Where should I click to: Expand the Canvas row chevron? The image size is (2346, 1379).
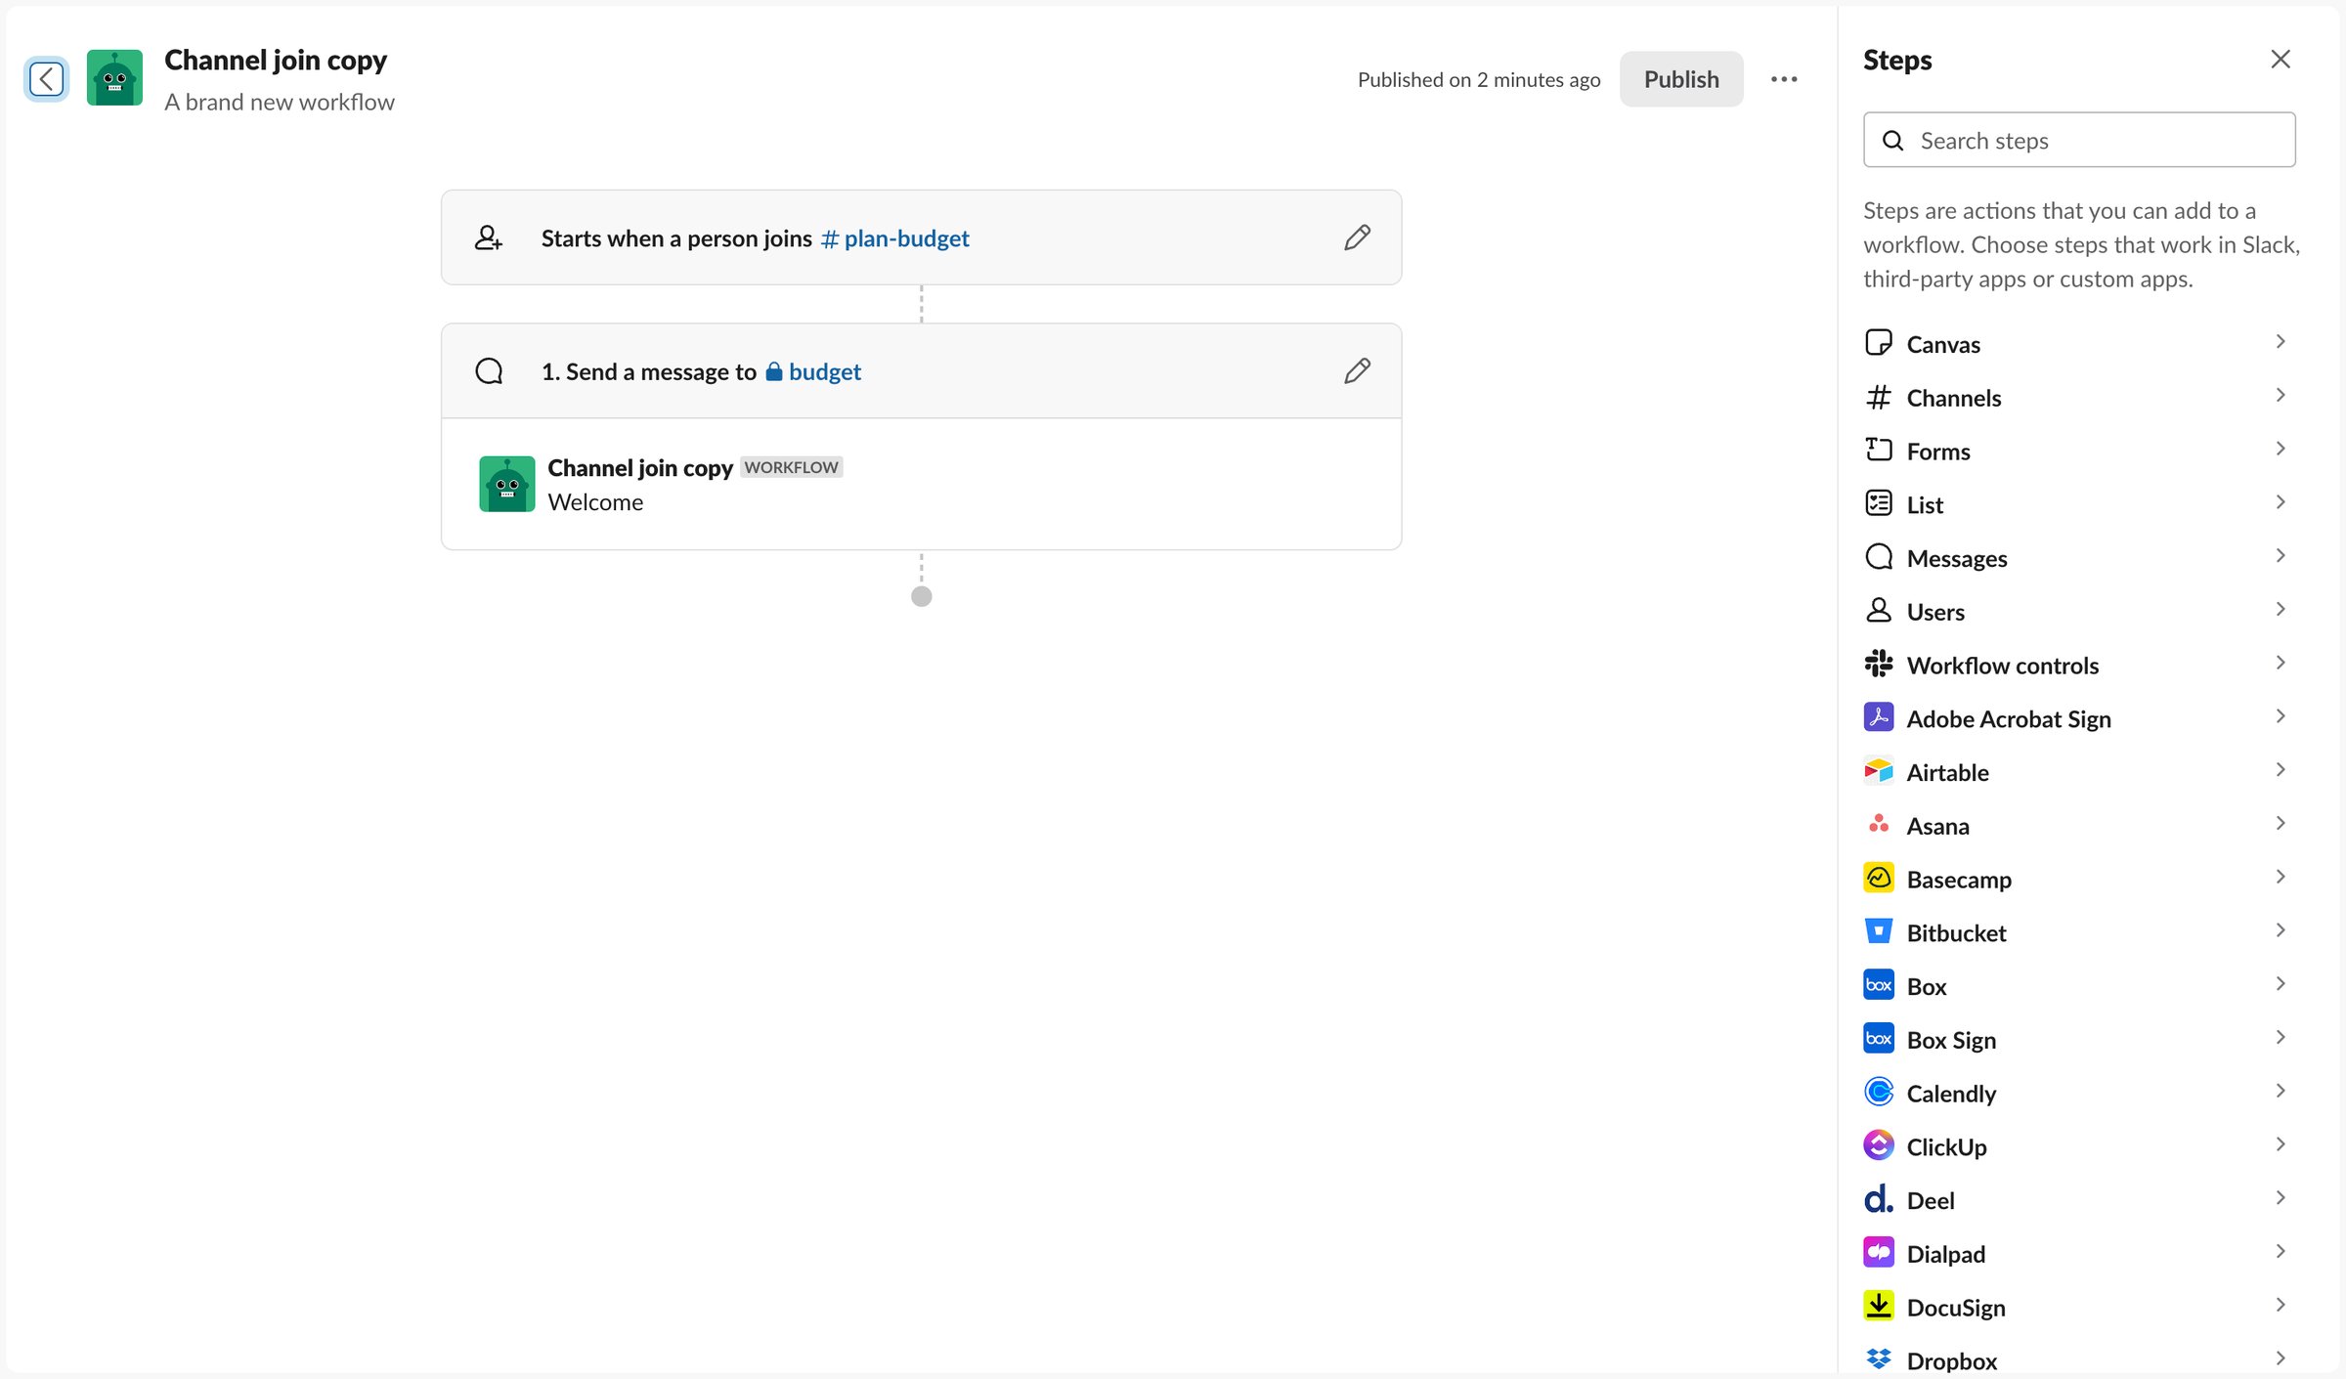pyautogui.click(x=2280, y=341)
